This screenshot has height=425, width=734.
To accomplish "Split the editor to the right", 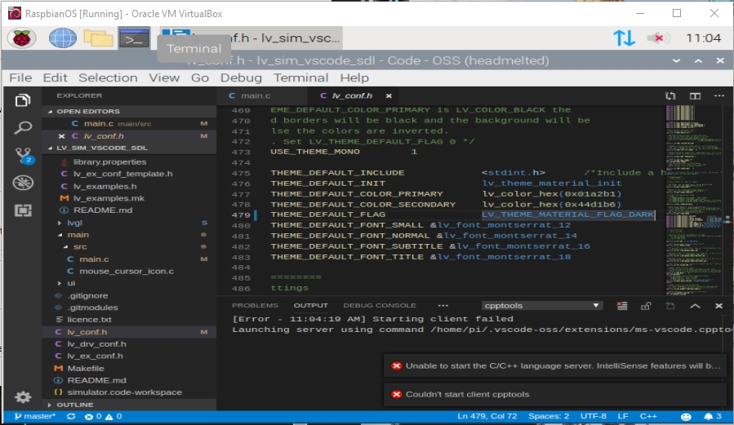I will (695, 96).
